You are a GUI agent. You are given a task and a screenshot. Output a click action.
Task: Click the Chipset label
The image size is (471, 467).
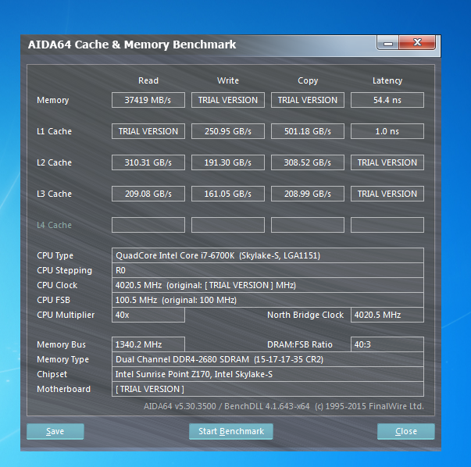coord(52,374)
